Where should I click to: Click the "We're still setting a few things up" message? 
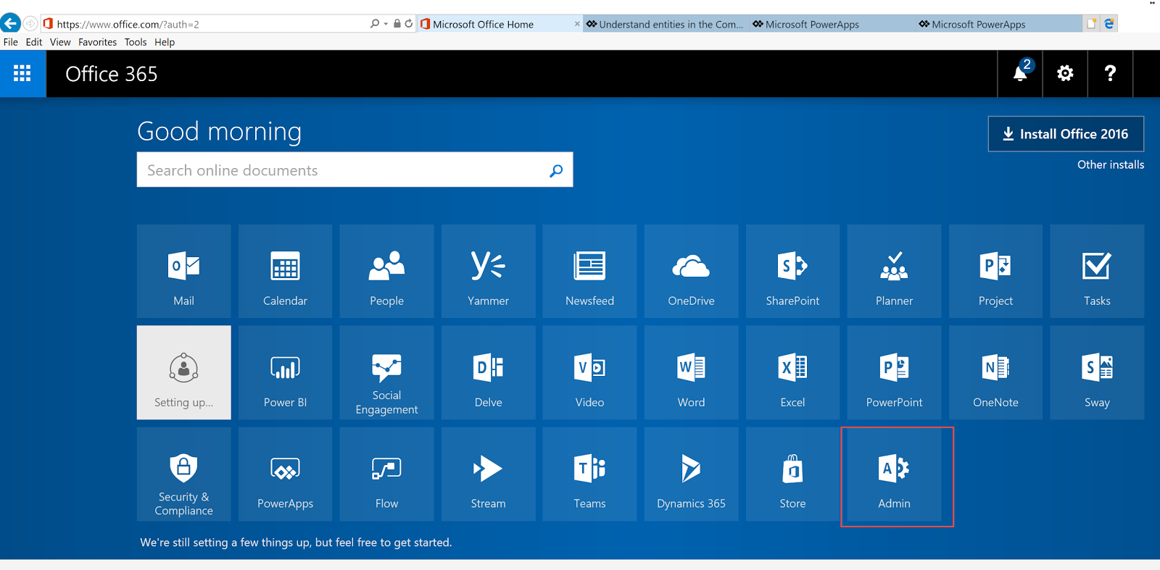(296, 542)
